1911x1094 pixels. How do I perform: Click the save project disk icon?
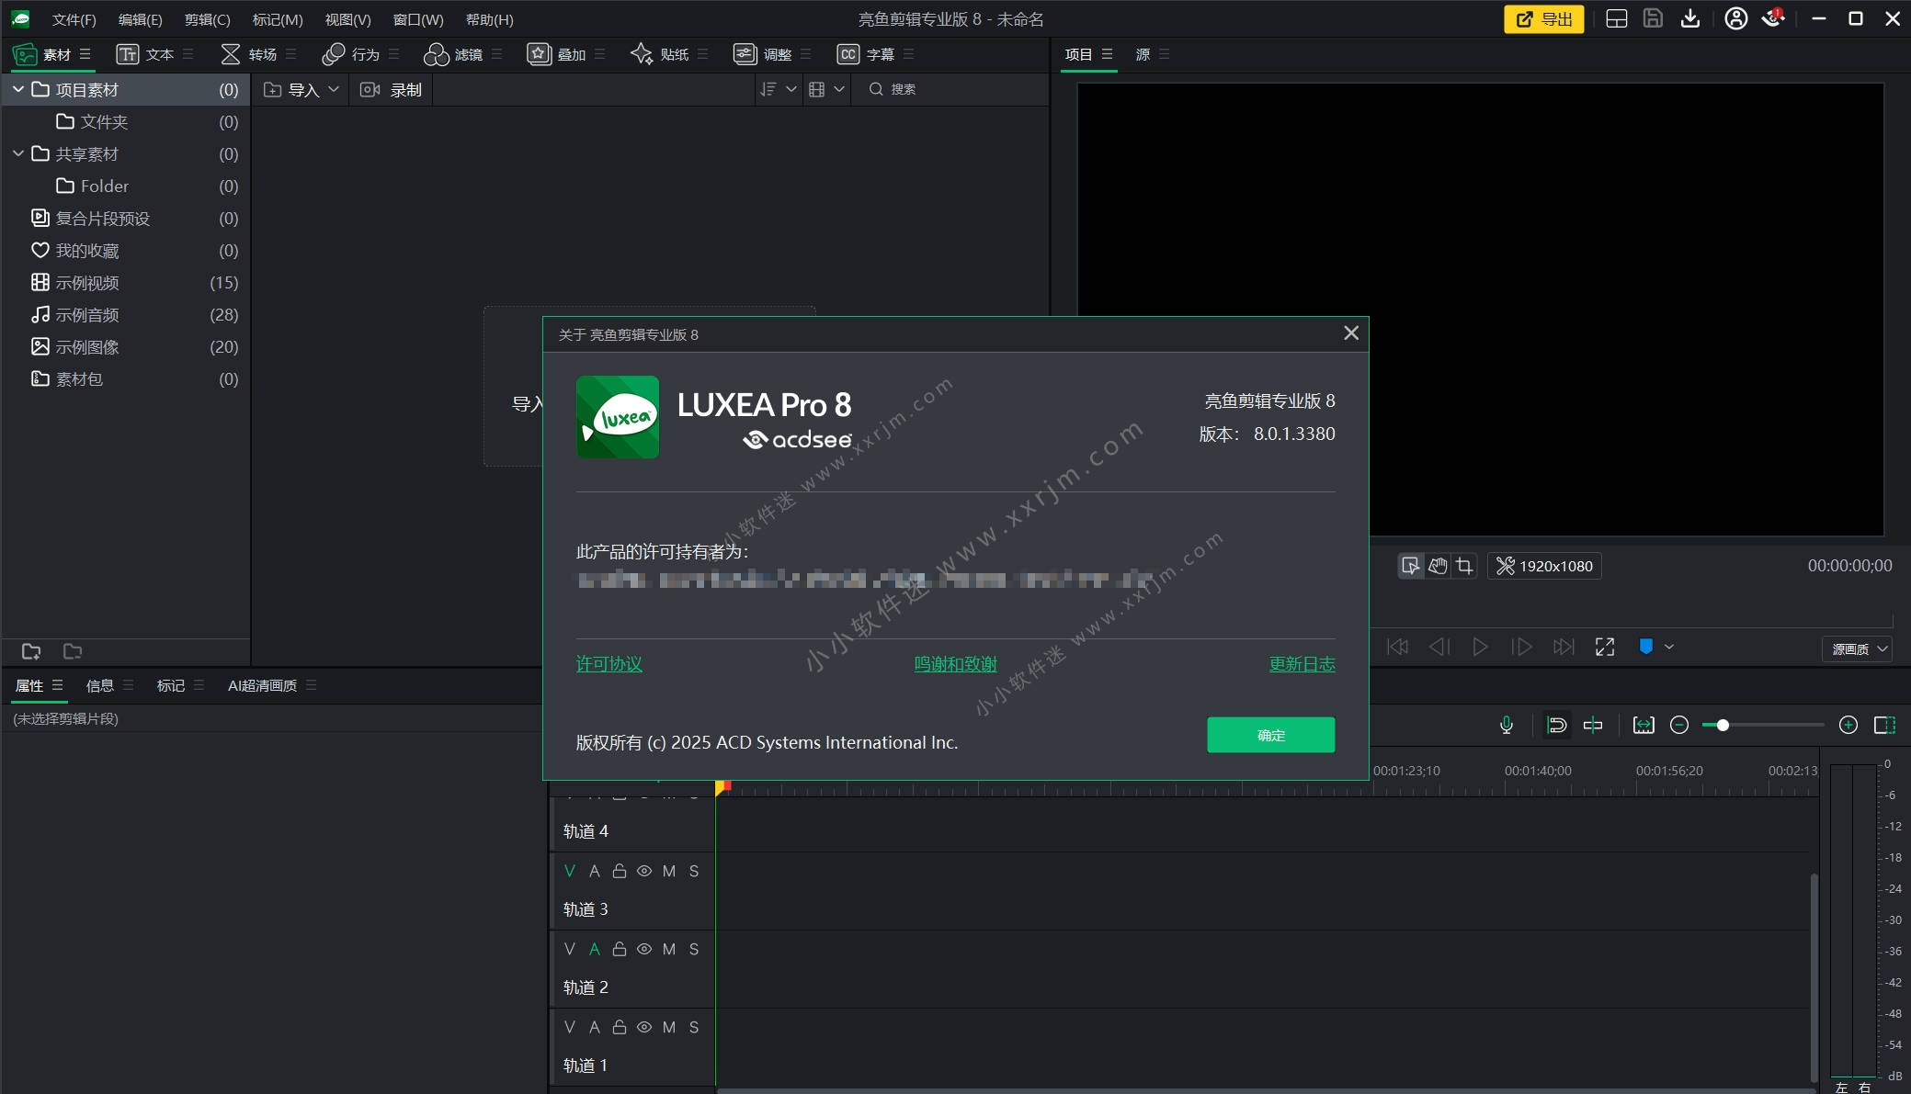pos(1653,18)
